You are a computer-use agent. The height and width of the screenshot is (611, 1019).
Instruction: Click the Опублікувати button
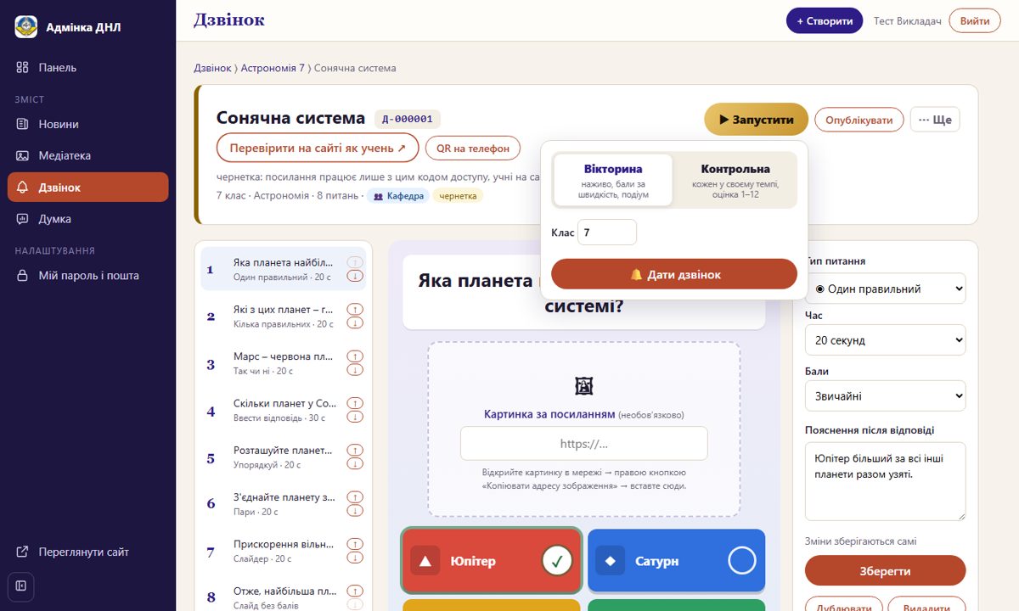point(859,120)
